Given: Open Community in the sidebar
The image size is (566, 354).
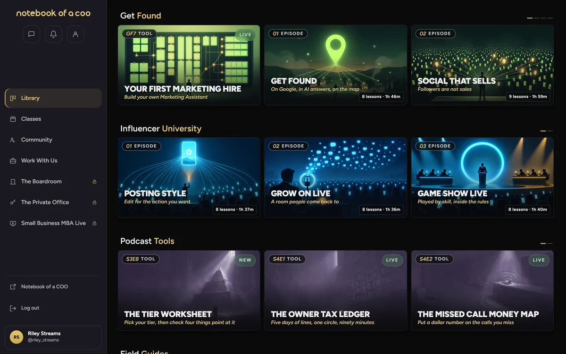Looking at the screenshot, I should point(53,140).
